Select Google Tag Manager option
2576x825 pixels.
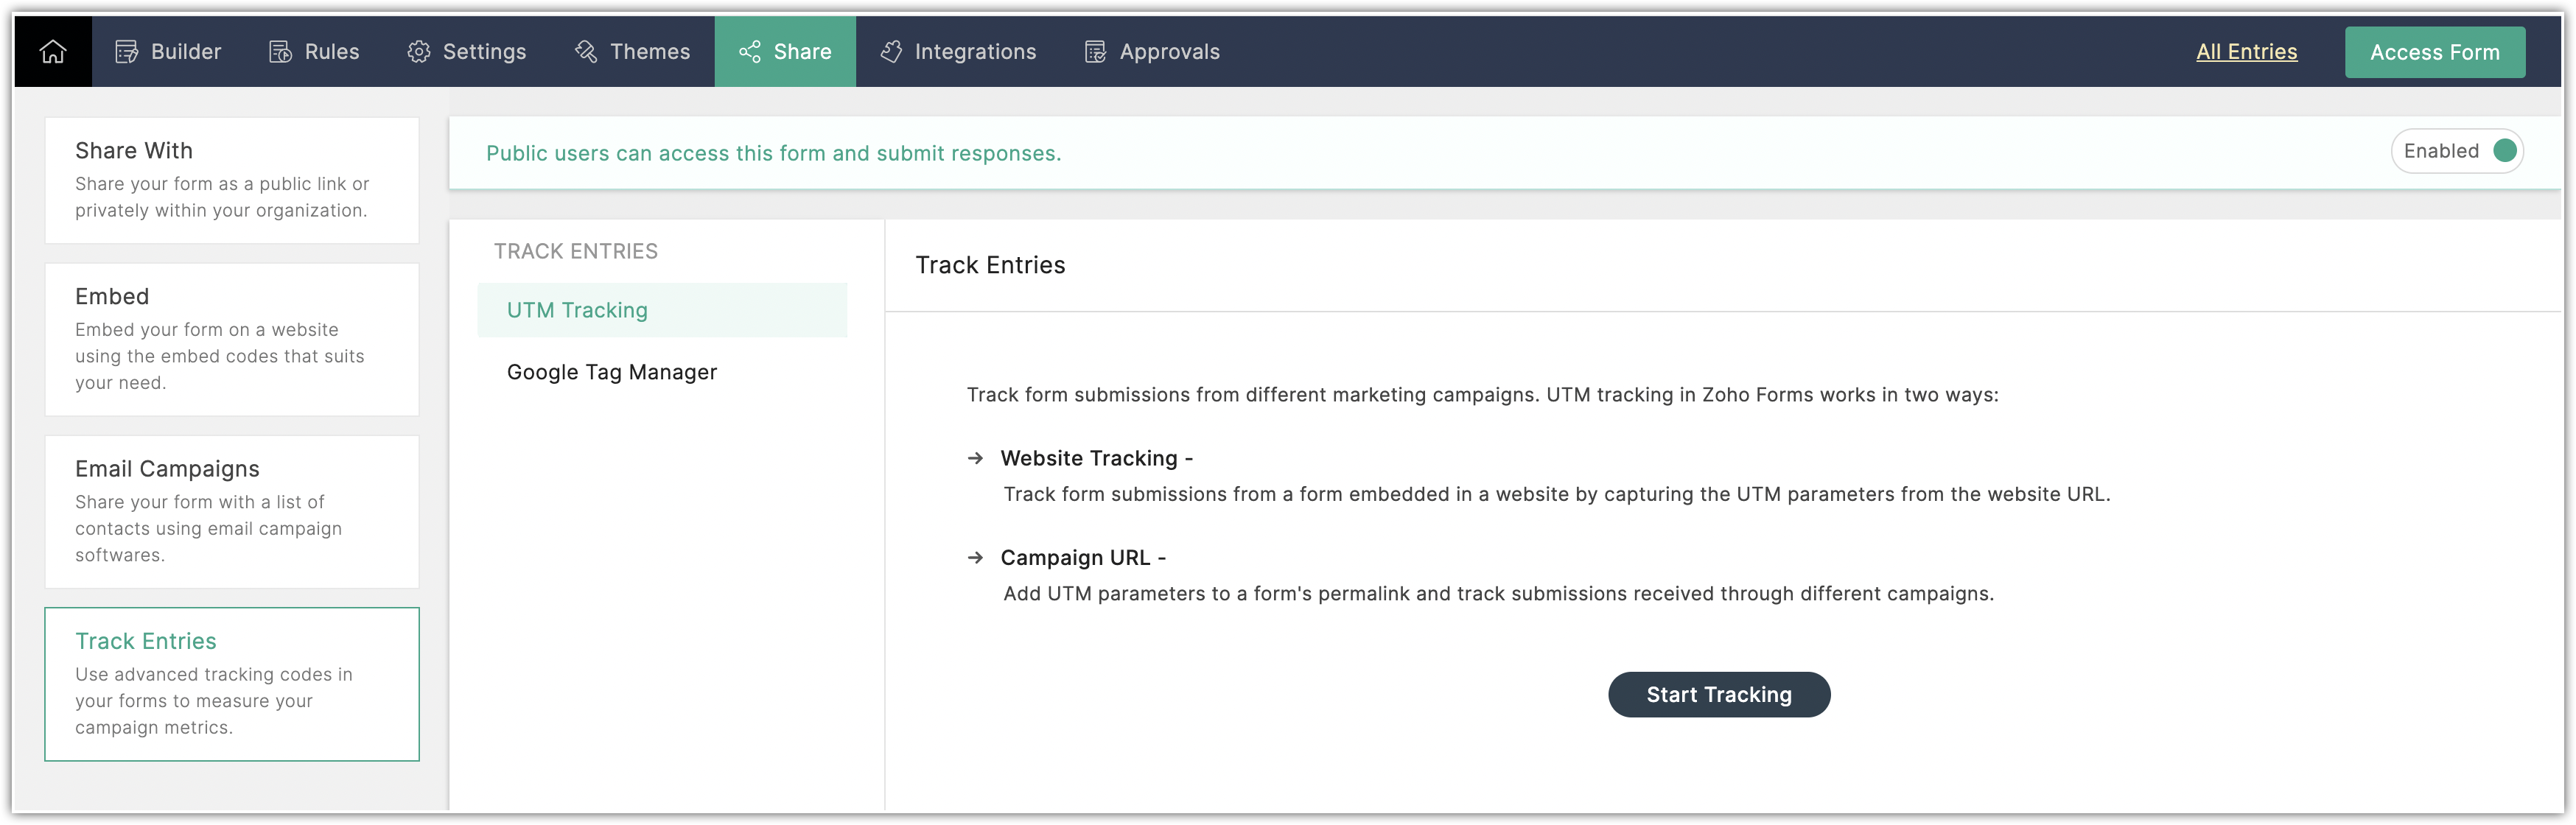[x=612, y=372]
